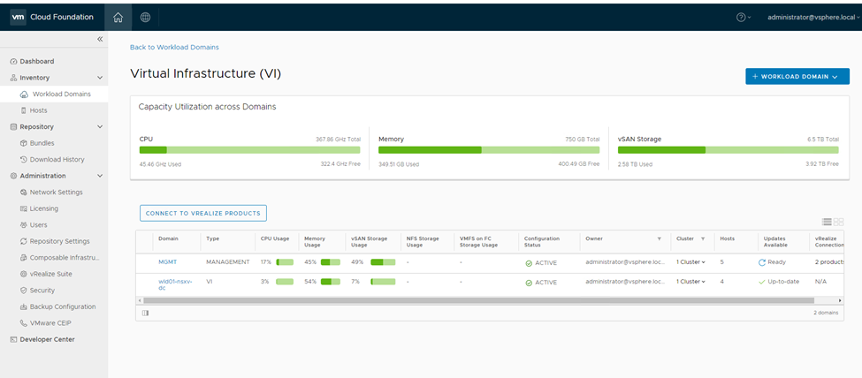This screenshot has width=862, height=378.
Task: Filter the Cluster column
Action: 703,239
